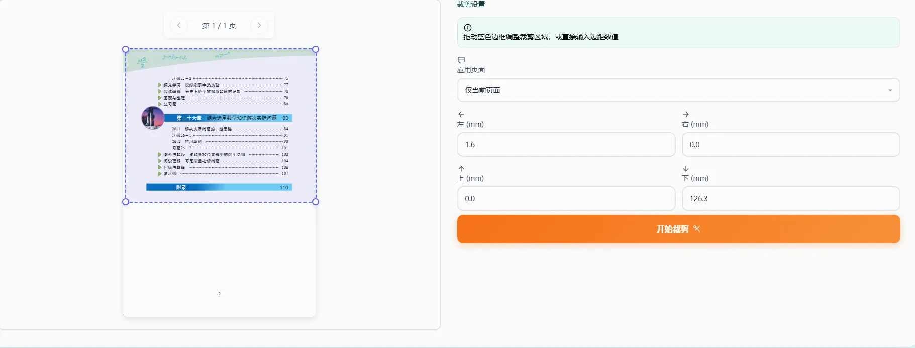Click the 应用页面 label
Image resolution: width=915 pixels, height=348 pixels.
click(471, 70)
